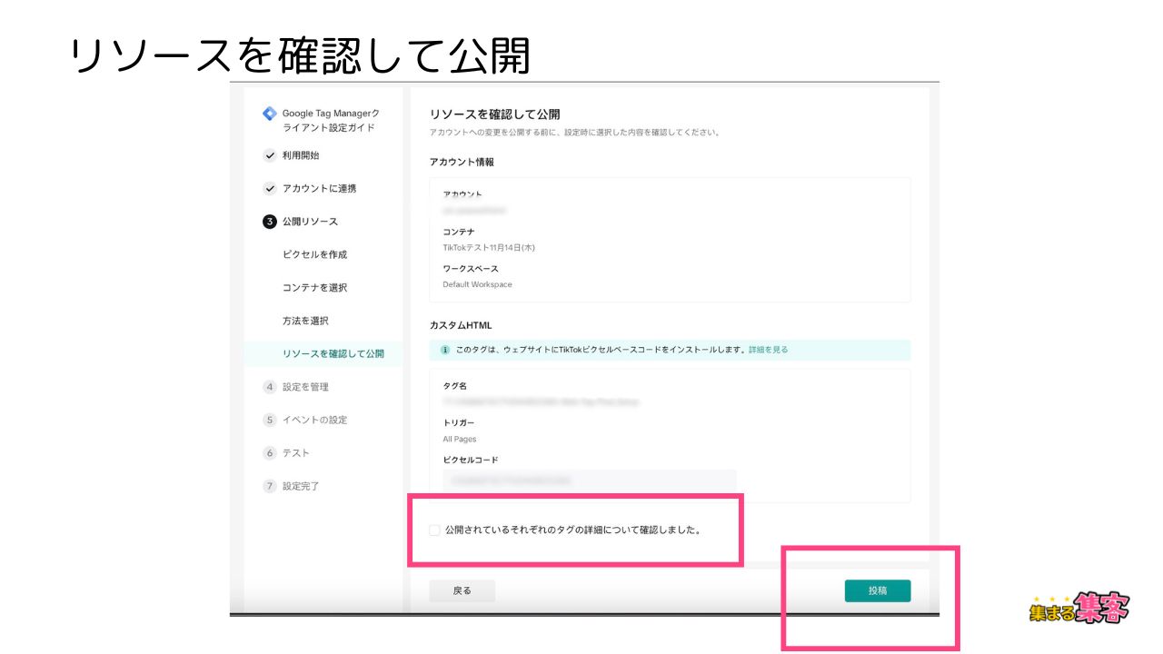Open the 方法を選択 sub-step
Viewport: 1163px width, 654px height.
(305, 321)
